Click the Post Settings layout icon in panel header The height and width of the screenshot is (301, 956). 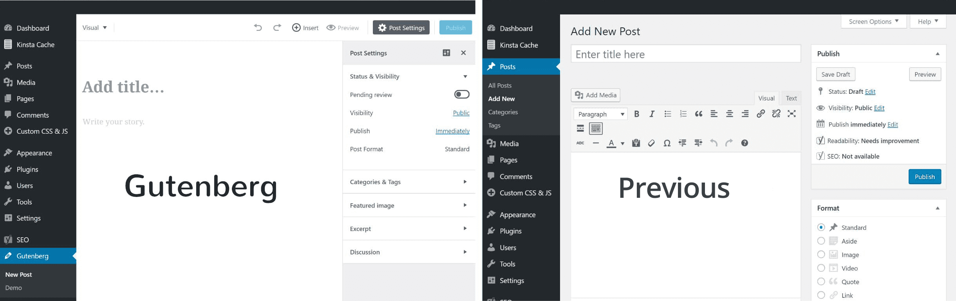coord(446,53)
